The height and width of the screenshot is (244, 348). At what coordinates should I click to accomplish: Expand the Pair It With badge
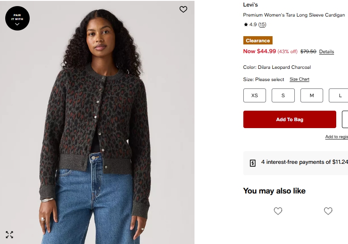pos(17,18)
